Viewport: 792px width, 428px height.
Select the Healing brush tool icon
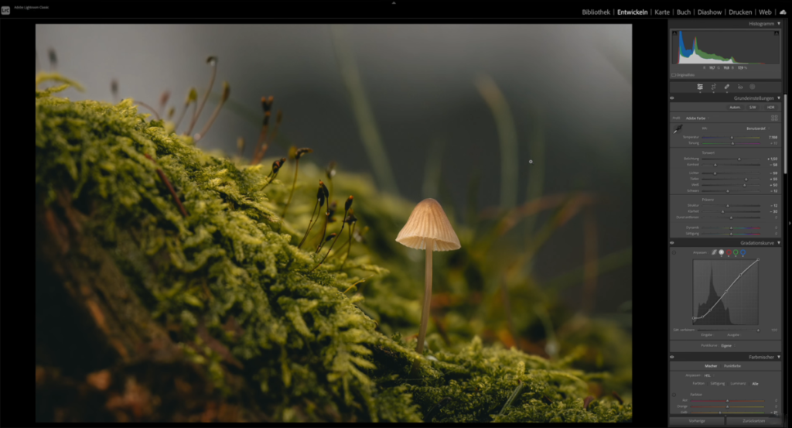tap(727, 87)
